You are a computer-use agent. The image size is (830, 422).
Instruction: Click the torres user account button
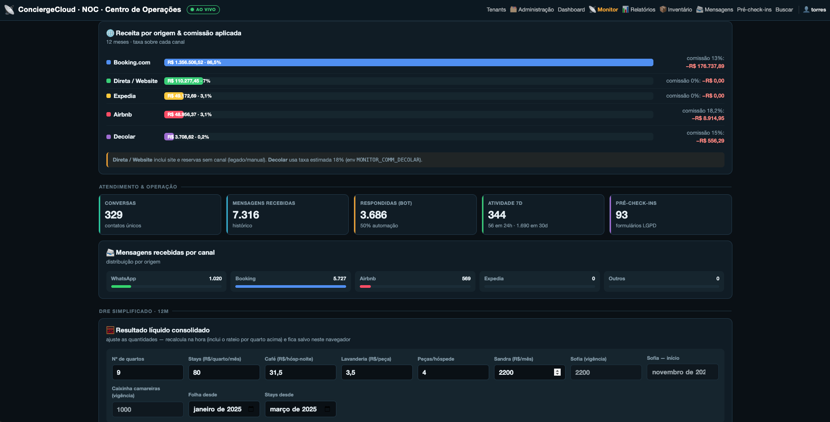tap(815, 10)
